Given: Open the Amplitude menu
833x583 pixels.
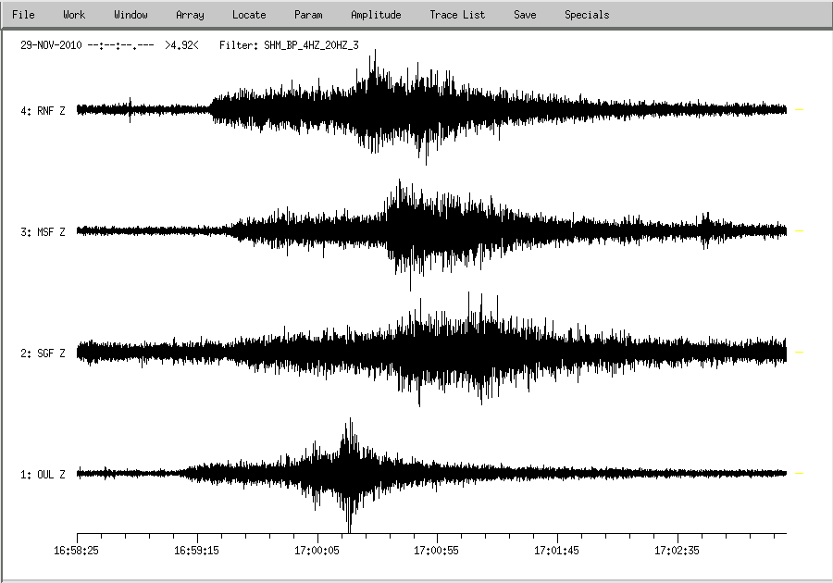Looking at the screenshot, I should tap(376, 15).
